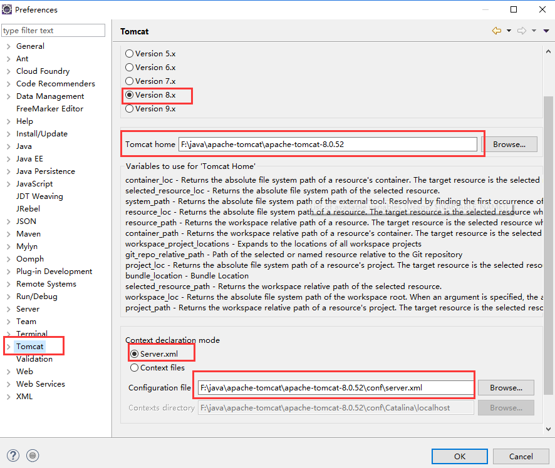Select Version 6.x radio button

click(129, 67)
